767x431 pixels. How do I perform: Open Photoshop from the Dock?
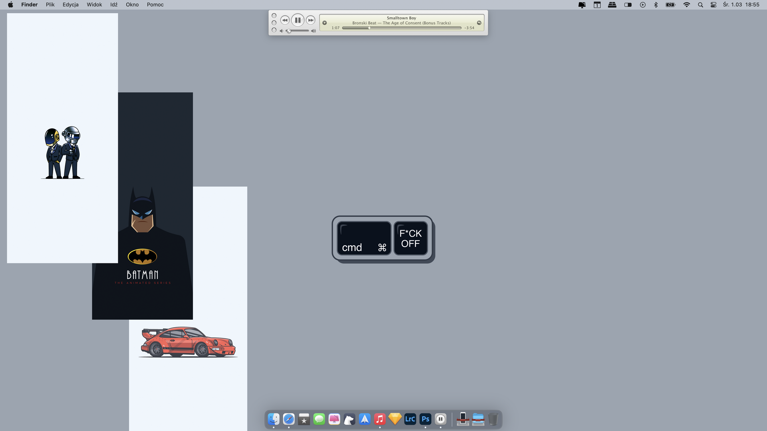click(x=425, y=419)
